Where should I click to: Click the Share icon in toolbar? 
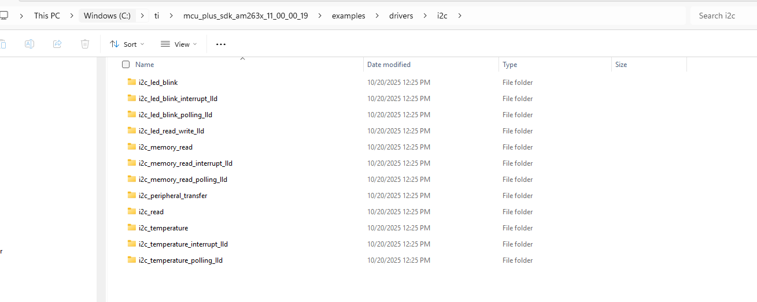pyautogui.click(x=57, y=44)
